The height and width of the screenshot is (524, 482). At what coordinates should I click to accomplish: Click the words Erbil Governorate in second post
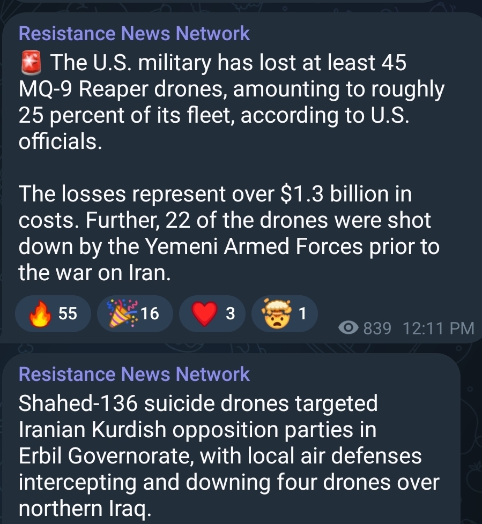tap(103, 456)
